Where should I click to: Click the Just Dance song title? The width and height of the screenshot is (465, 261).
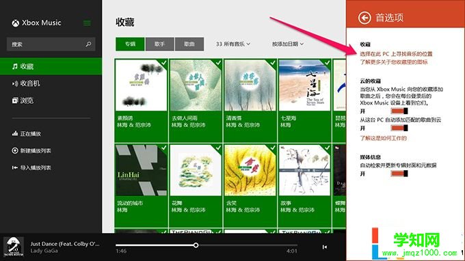[65, 244]
